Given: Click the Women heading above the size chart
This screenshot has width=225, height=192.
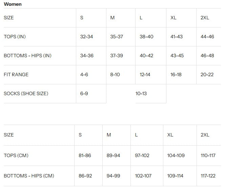Looking at the screenshot, I should [13, 4].
